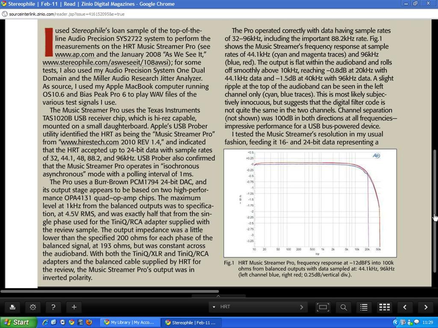
Task: Open the HRT search box dropdown arrow
Action: click(214, 307)
